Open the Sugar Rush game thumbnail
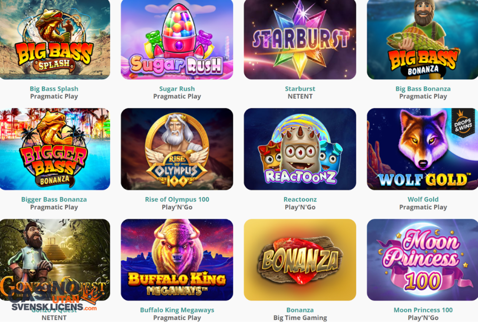The image size is (478, 326). coord(177,40)
